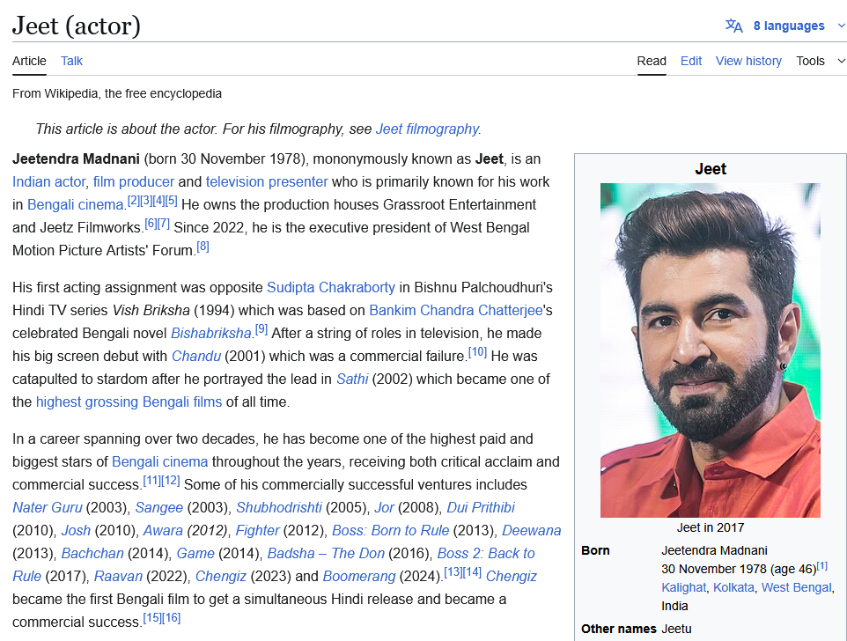Open the Kalighat link in infobox

(x=684, y=587)
